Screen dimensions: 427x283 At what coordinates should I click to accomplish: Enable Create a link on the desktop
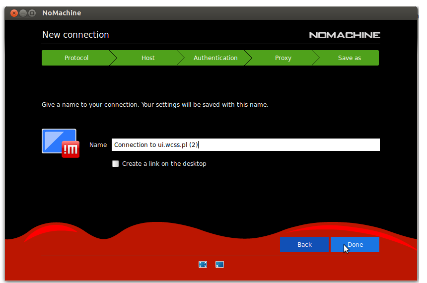tap(116, 164)
